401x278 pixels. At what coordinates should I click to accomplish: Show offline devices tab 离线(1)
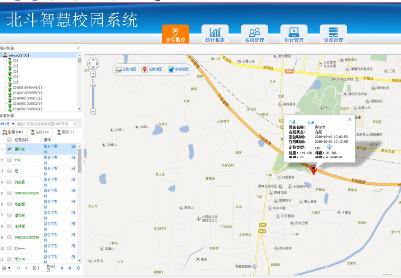65,132
